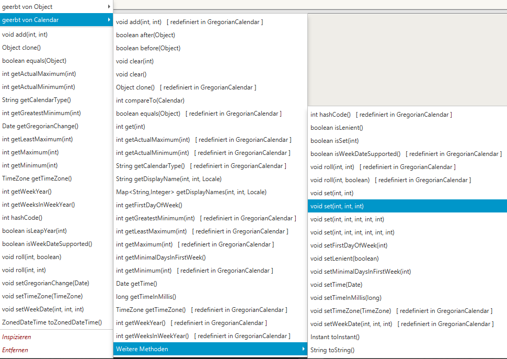Select 'ZonedDateTime toZonedDateTime()' entry

click(x=52, y=322)
